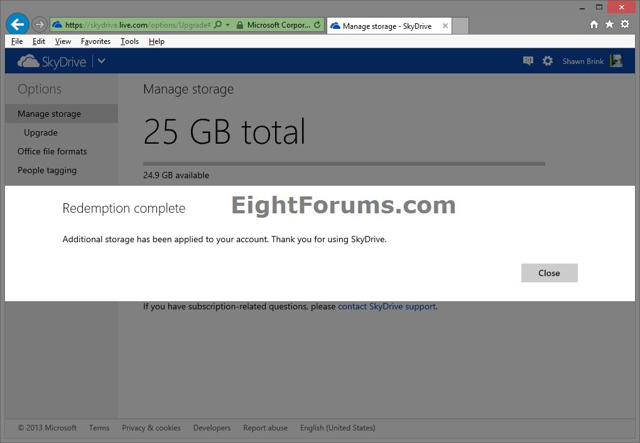The image size is (640, 443).
Task: Click the forward navigation arrow
Action: pyautogui.click(x=39, y=24)
